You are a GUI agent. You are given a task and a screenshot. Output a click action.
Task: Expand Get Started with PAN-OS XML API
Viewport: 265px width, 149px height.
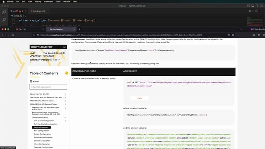65,98
